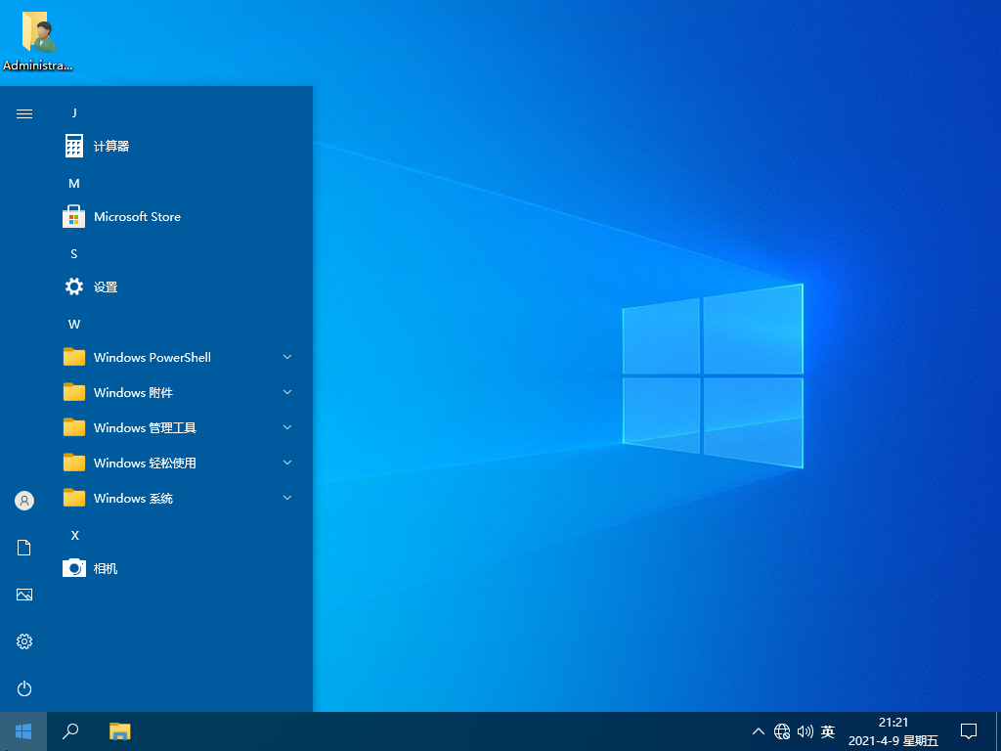Click the settings gear in Start sidebar
Screen dimensions: 1001x751
point(24,641)
